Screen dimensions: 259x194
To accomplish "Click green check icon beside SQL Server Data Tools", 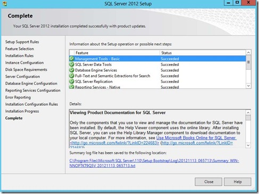I will 72,64.
